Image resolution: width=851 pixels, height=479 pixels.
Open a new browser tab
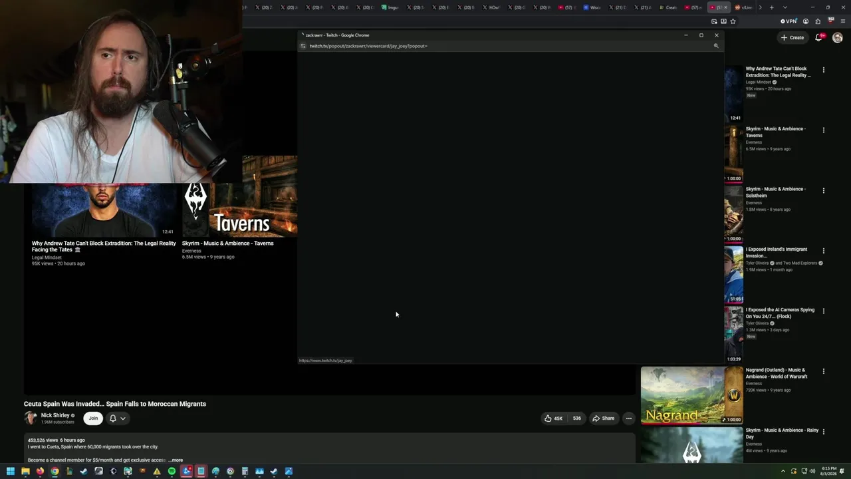[x=771, y=7]
